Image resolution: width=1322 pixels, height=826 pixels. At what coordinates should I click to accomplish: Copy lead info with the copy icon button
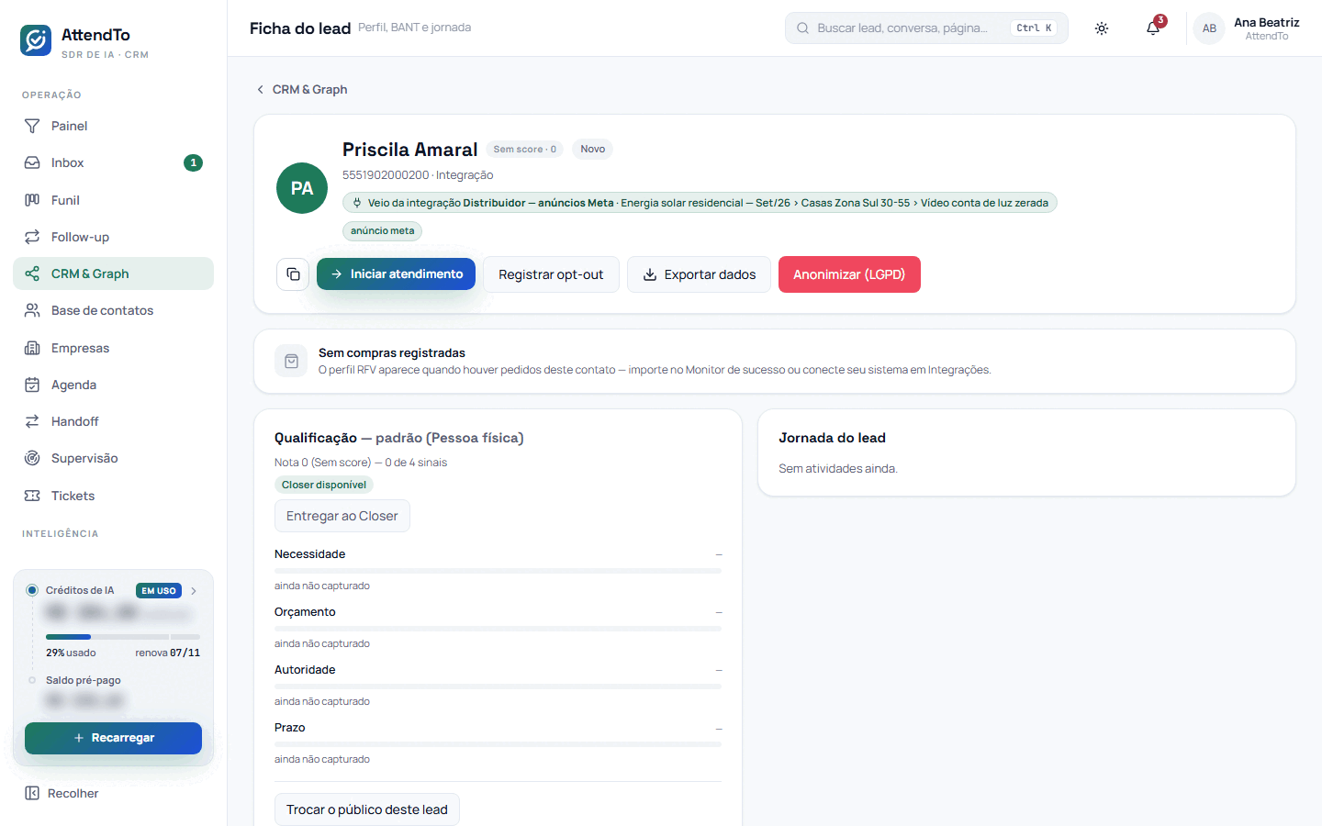tap(293, 274)
